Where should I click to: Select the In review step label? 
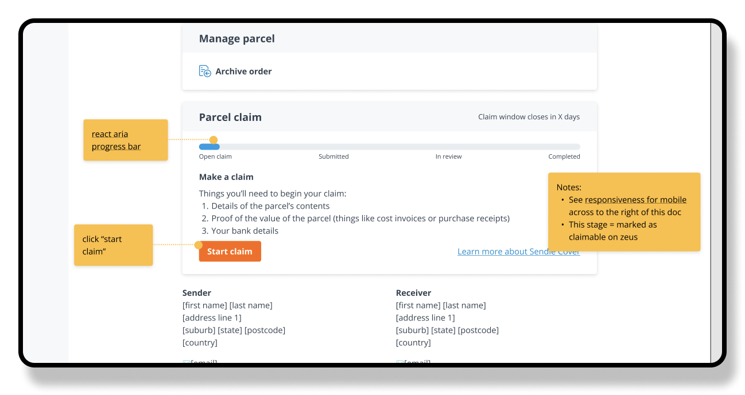point(448,157)
